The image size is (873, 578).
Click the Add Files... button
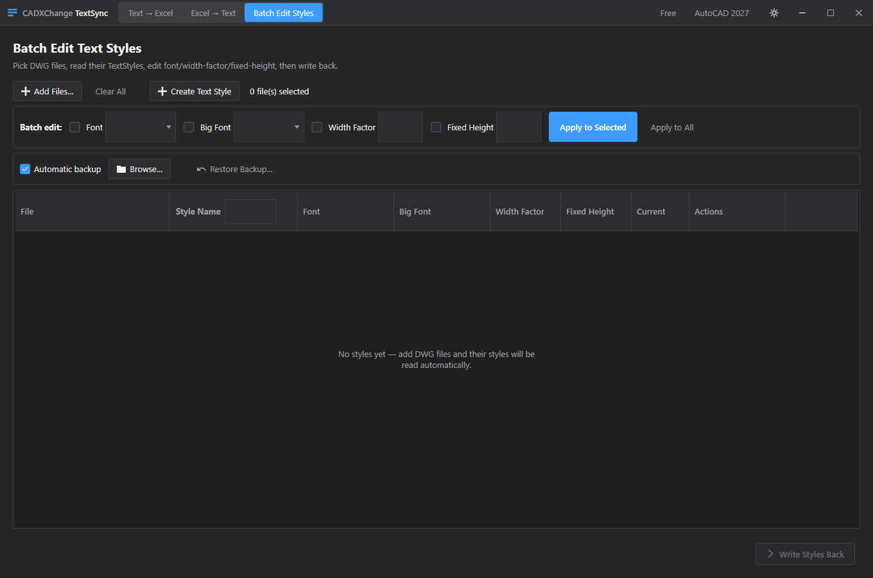[48, 91]
